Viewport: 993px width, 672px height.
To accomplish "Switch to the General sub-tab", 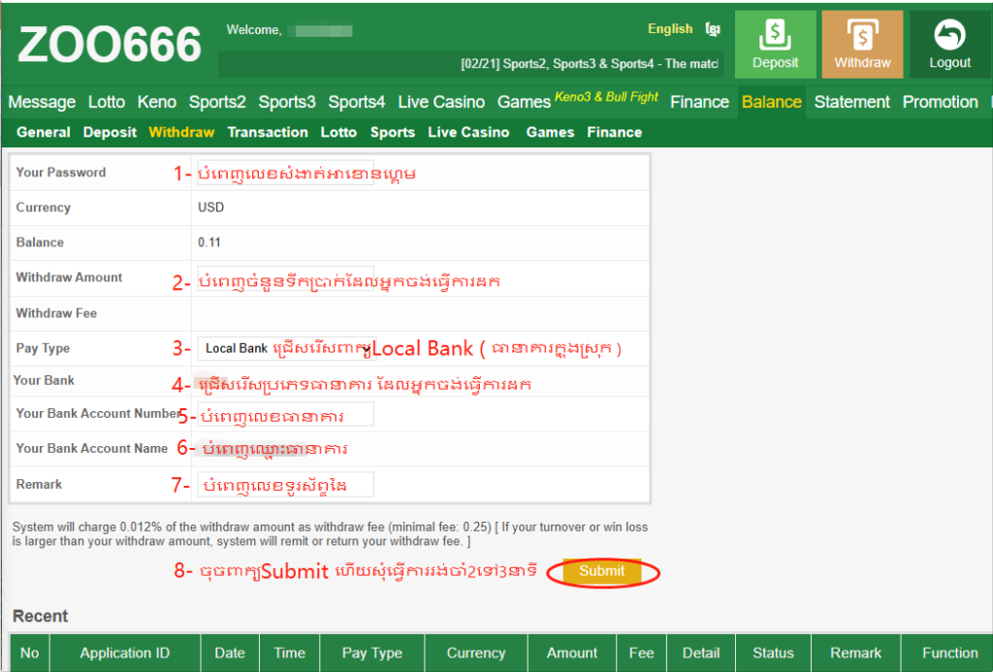I will coord(44,132).
